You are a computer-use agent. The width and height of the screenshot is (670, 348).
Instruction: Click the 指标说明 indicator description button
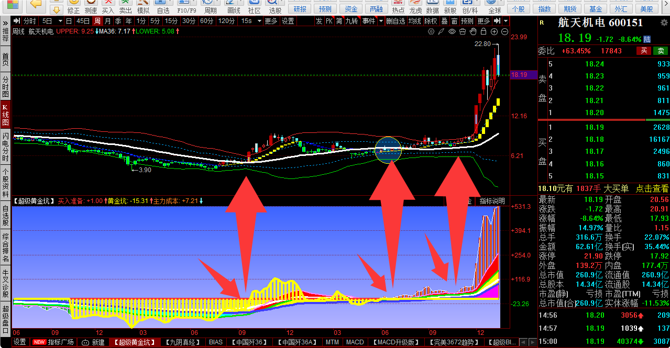pos(492,201)
